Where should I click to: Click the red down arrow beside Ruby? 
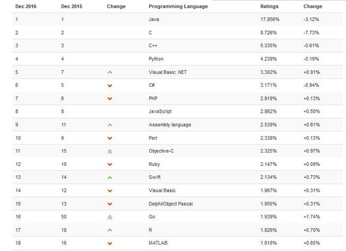tap(110, 164)
